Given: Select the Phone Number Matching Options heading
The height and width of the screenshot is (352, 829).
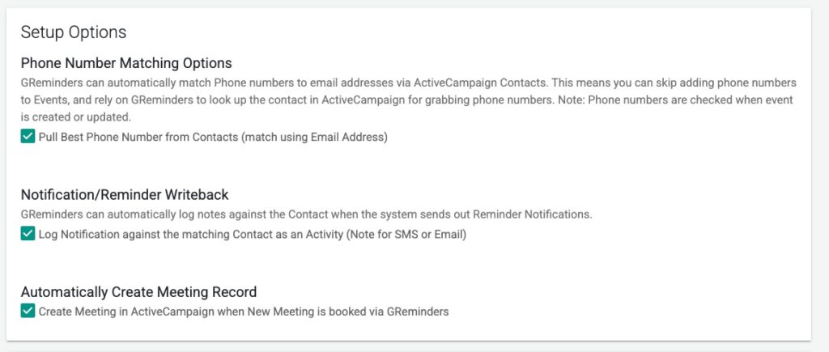Looking at the screenshot, I should point(126,63).
